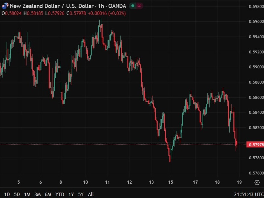Open chart settings hexagon icon
This screenshot has height=198, width=264.
coord(257,182)
